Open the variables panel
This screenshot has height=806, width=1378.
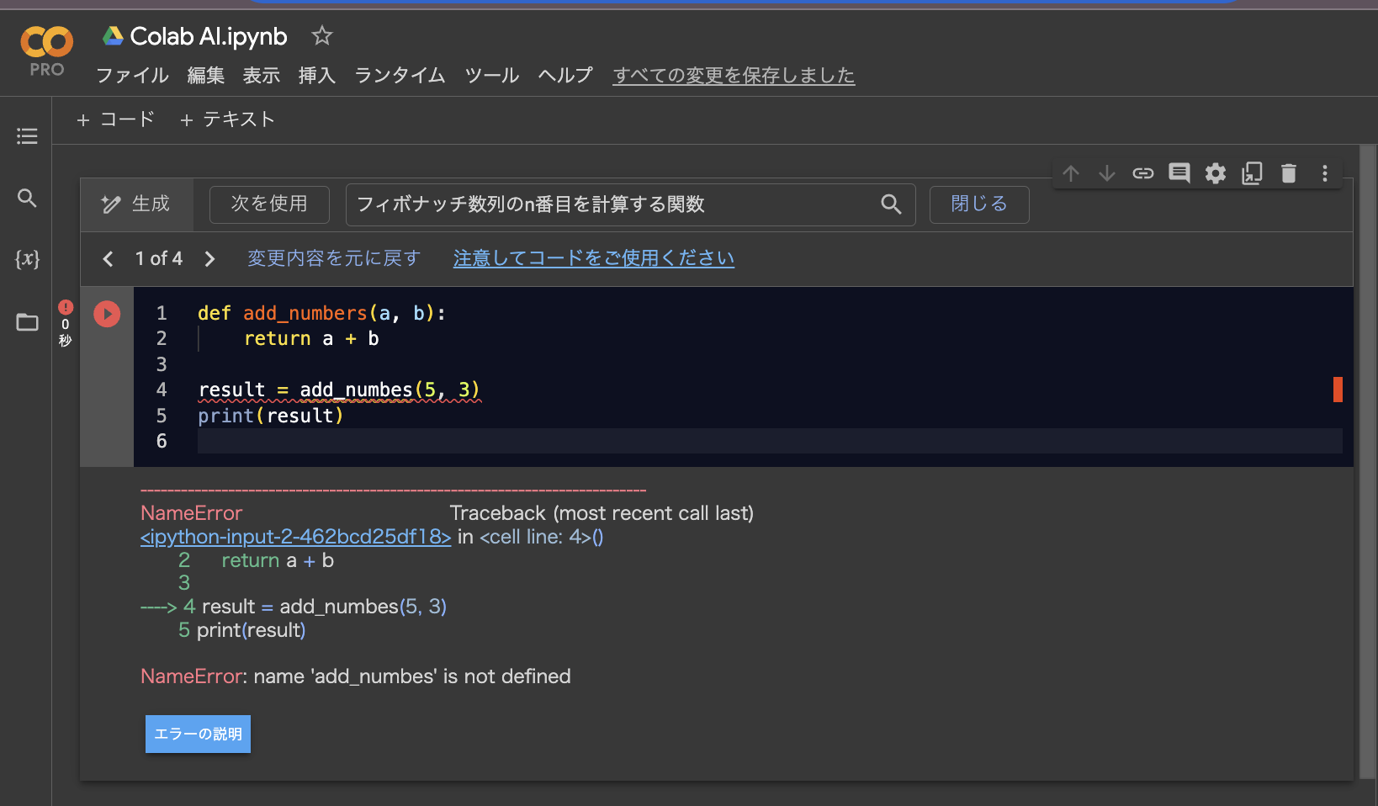click(27, 259)
